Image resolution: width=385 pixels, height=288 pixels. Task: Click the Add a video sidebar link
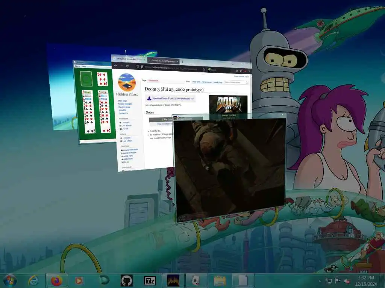(128, 156)
